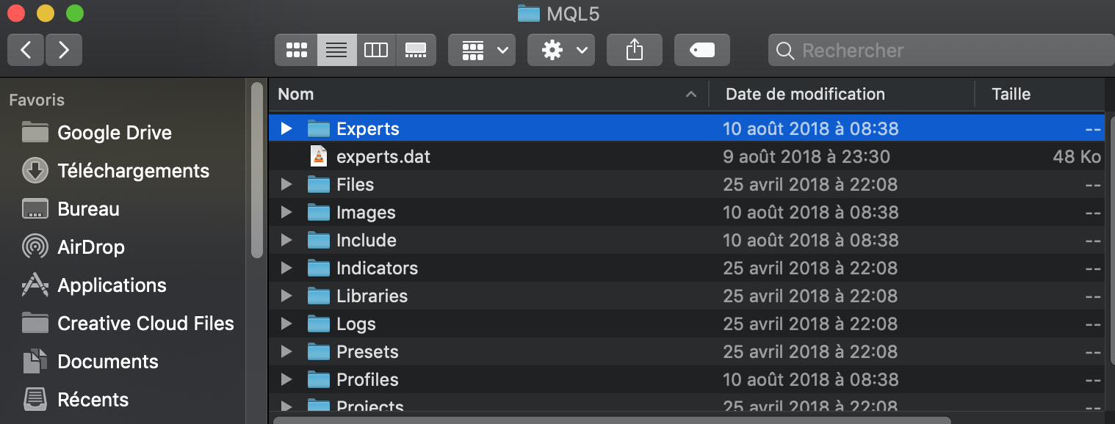Expand the Profiles folder disclosure triangle
This screenshot has width=1115, height=424.
(286, 379)
